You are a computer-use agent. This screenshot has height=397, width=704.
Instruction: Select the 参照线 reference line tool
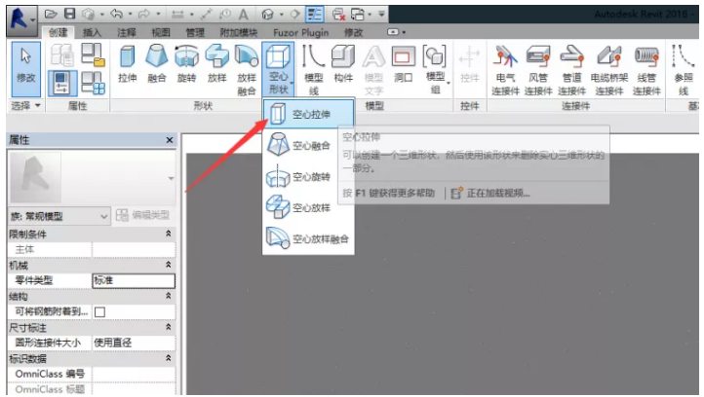tap(684, 70)
